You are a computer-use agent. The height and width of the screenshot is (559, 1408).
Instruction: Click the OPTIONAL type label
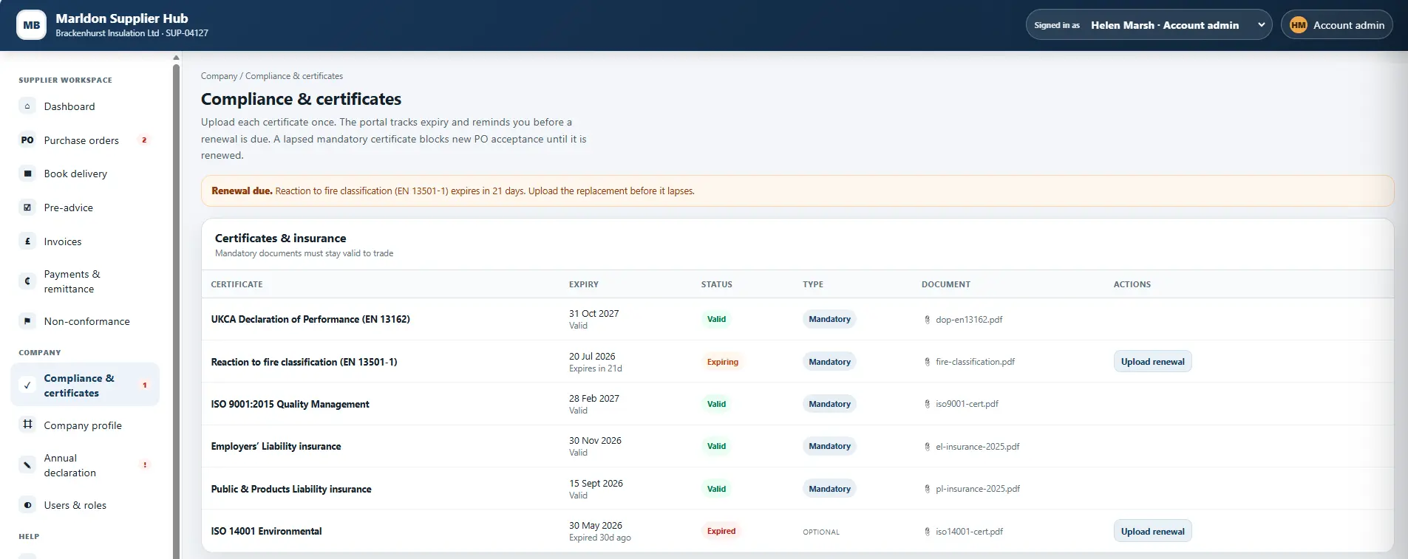click(x=821, y=532)
